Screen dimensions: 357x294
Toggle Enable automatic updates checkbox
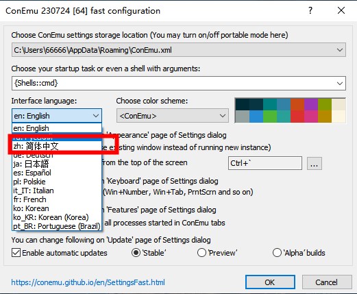pyautogui.click(x=16, y=253)
